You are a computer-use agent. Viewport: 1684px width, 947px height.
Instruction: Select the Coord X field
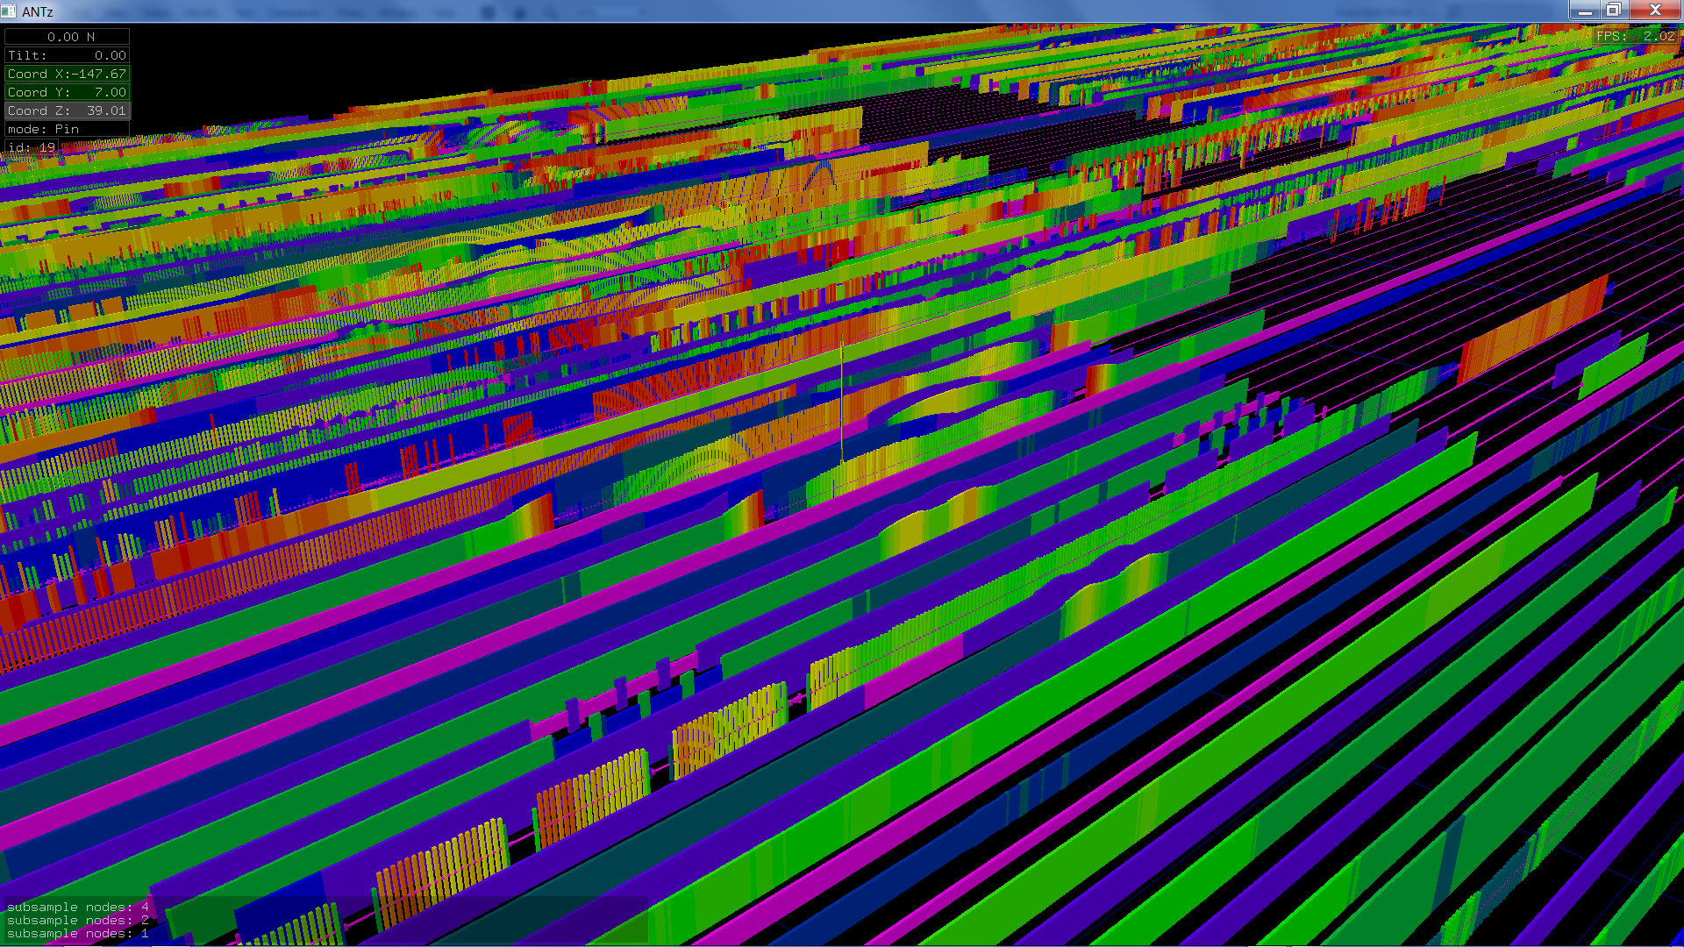[x=68, y=74]
